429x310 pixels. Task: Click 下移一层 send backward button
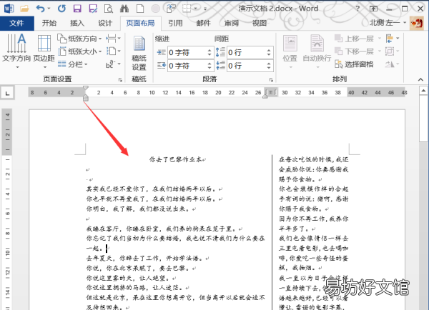(355, 51)
